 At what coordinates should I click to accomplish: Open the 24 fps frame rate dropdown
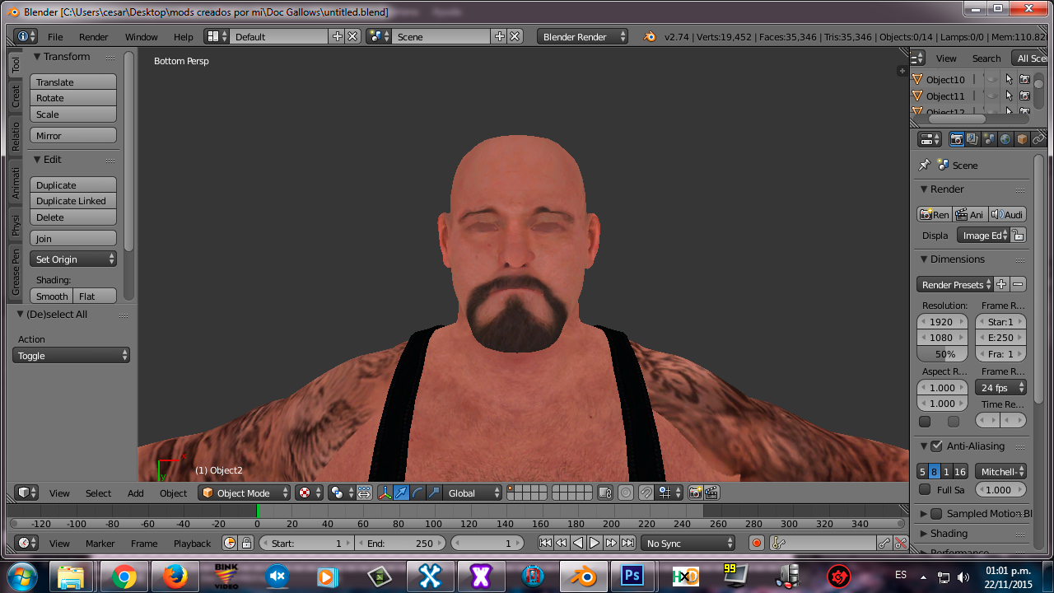(1000, 387)
